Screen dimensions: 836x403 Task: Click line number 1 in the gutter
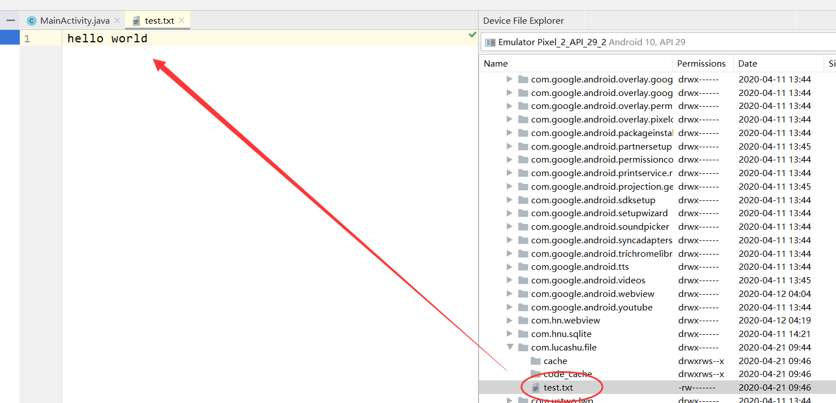27,38
